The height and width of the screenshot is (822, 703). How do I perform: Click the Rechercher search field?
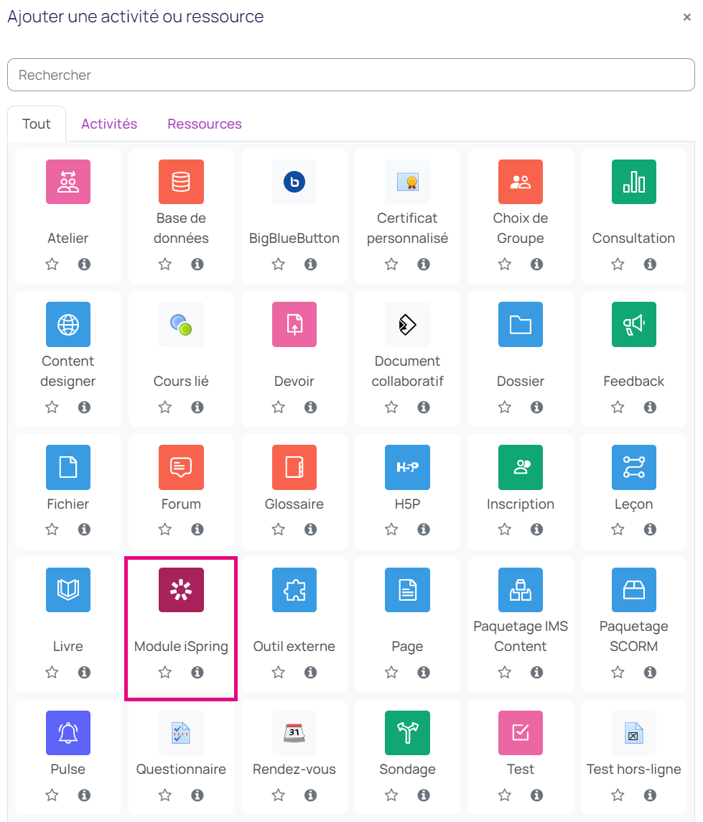351,75
